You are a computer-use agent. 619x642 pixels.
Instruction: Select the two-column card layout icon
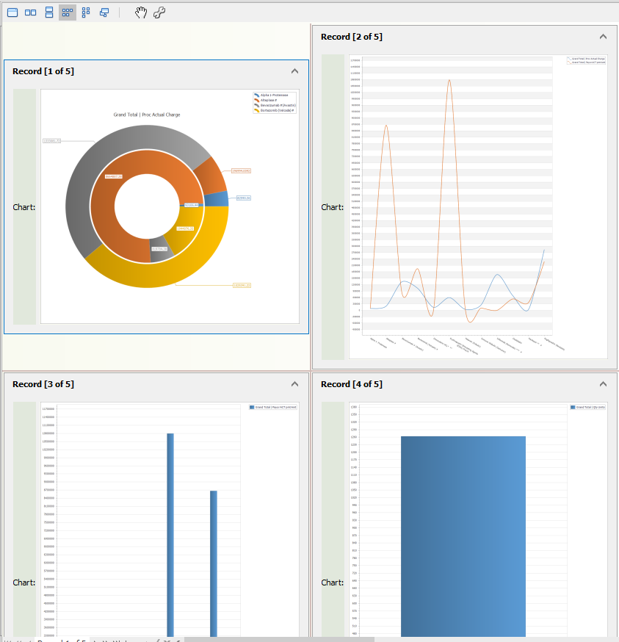[x=30, y=12]
